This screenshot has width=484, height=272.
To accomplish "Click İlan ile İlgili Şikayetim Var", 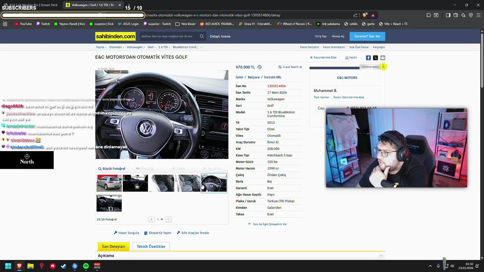I will tap(267, 224).
